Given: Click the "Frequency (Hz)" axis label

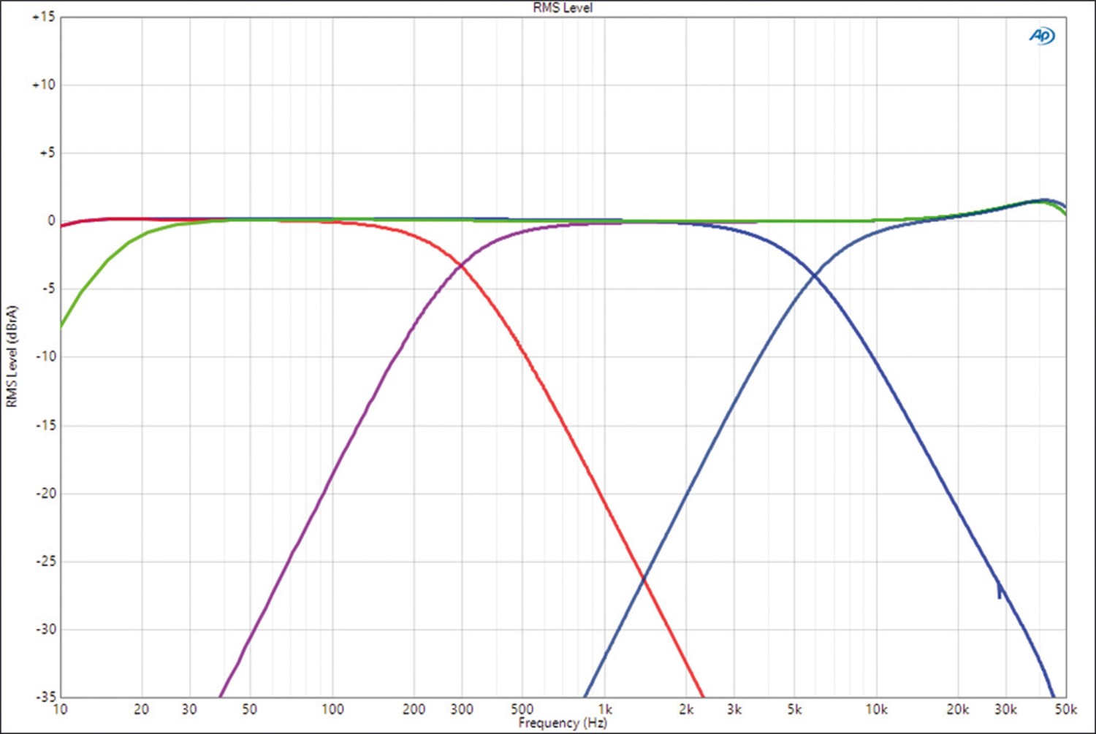Looking at the screenshot, I should click(563, 723).
